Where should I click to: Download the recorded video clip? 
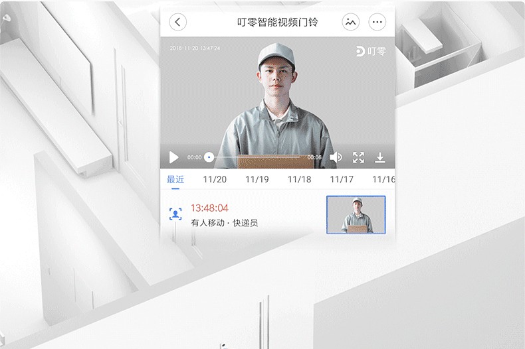click(x=380, y=157)
